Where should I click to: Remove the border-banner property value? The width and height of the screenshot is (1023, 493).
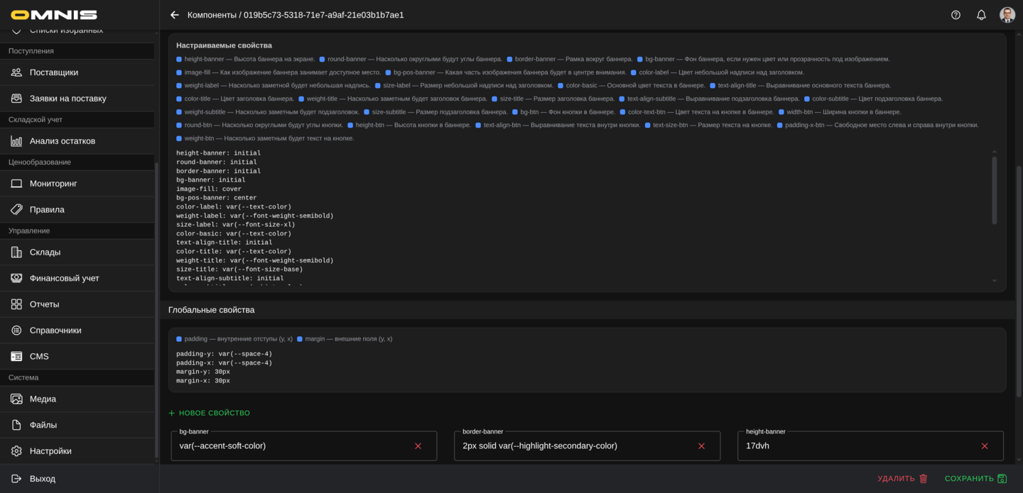pyautogui.click(x=701, y=446)
